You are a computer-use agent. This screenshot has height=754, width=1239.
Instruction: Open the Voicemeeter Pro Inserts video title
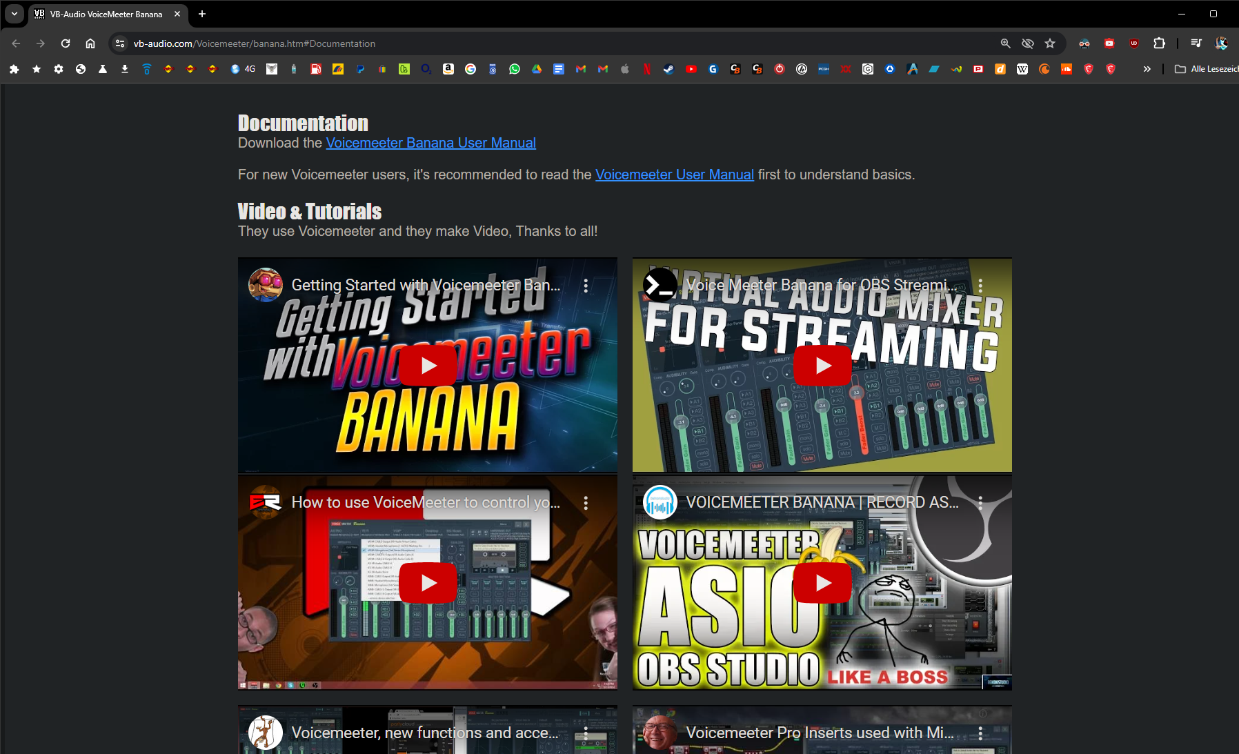(820, 733)
